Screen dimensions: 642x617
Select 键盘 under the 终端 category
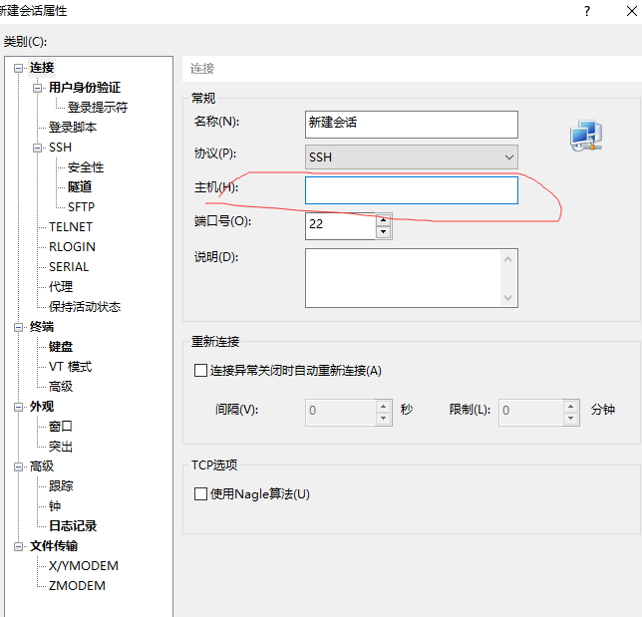[x=61, y=346]
